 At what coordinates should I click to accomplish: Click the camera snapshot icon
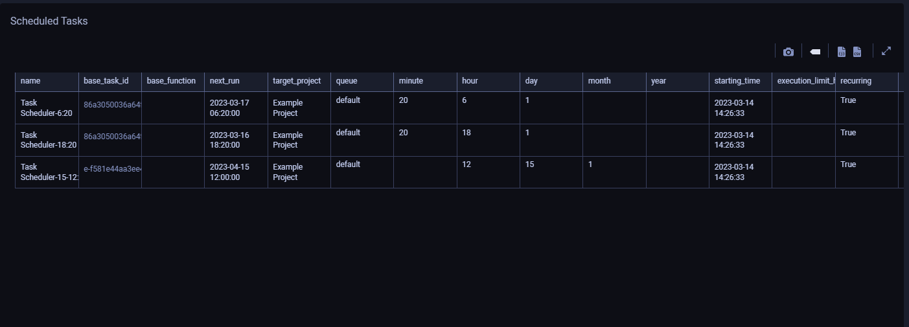click(788, 52)
